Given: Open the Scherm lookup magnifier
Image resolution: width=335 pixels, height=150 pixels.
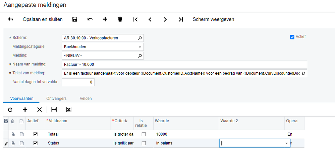Looking at the screenshot, I should (x=140, y=38).
